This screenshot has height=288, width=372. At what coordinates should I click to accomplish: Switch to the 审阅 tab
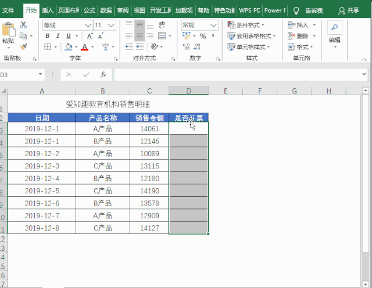point(123,10)
